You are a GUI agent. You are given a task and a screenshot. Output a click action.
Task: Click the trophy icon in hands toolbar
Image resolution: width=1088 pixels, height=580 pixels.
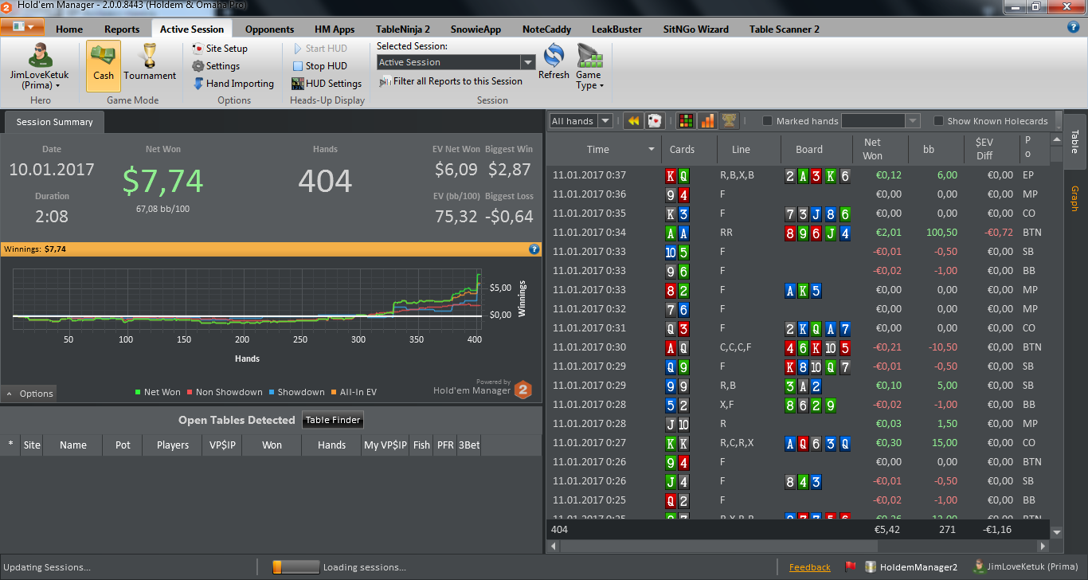tap(729, 121)
